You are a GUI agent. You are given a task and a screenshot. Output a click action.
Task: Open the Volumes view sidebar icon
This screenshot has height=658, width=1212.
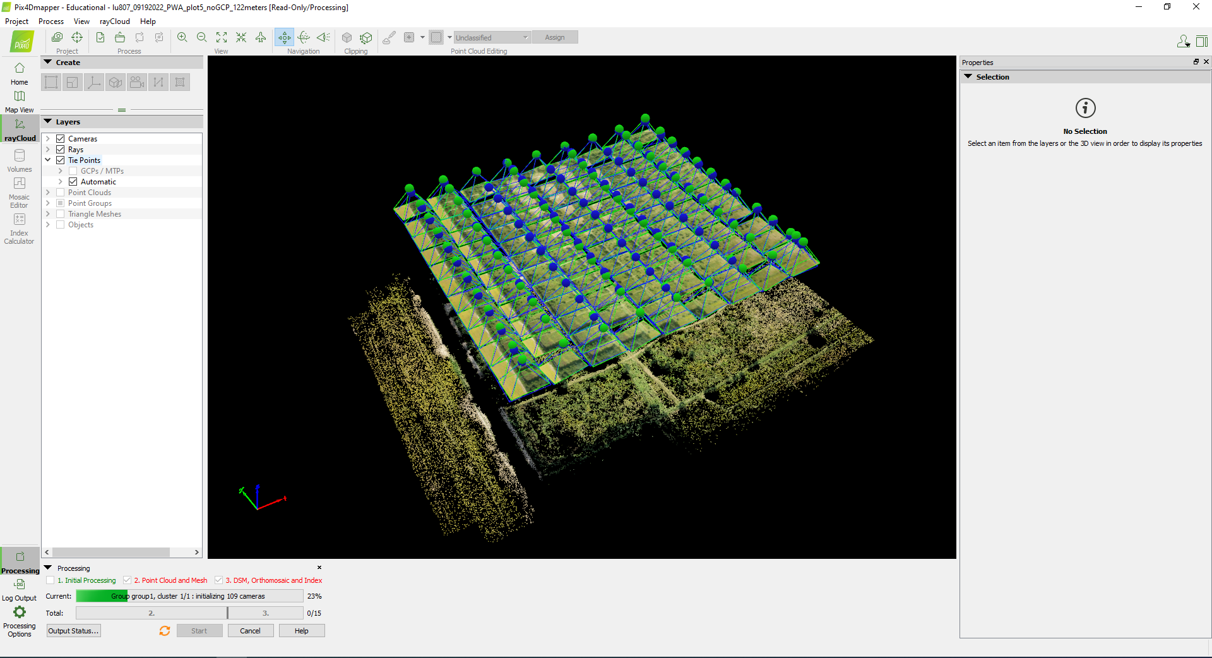[x=20, y=160]
